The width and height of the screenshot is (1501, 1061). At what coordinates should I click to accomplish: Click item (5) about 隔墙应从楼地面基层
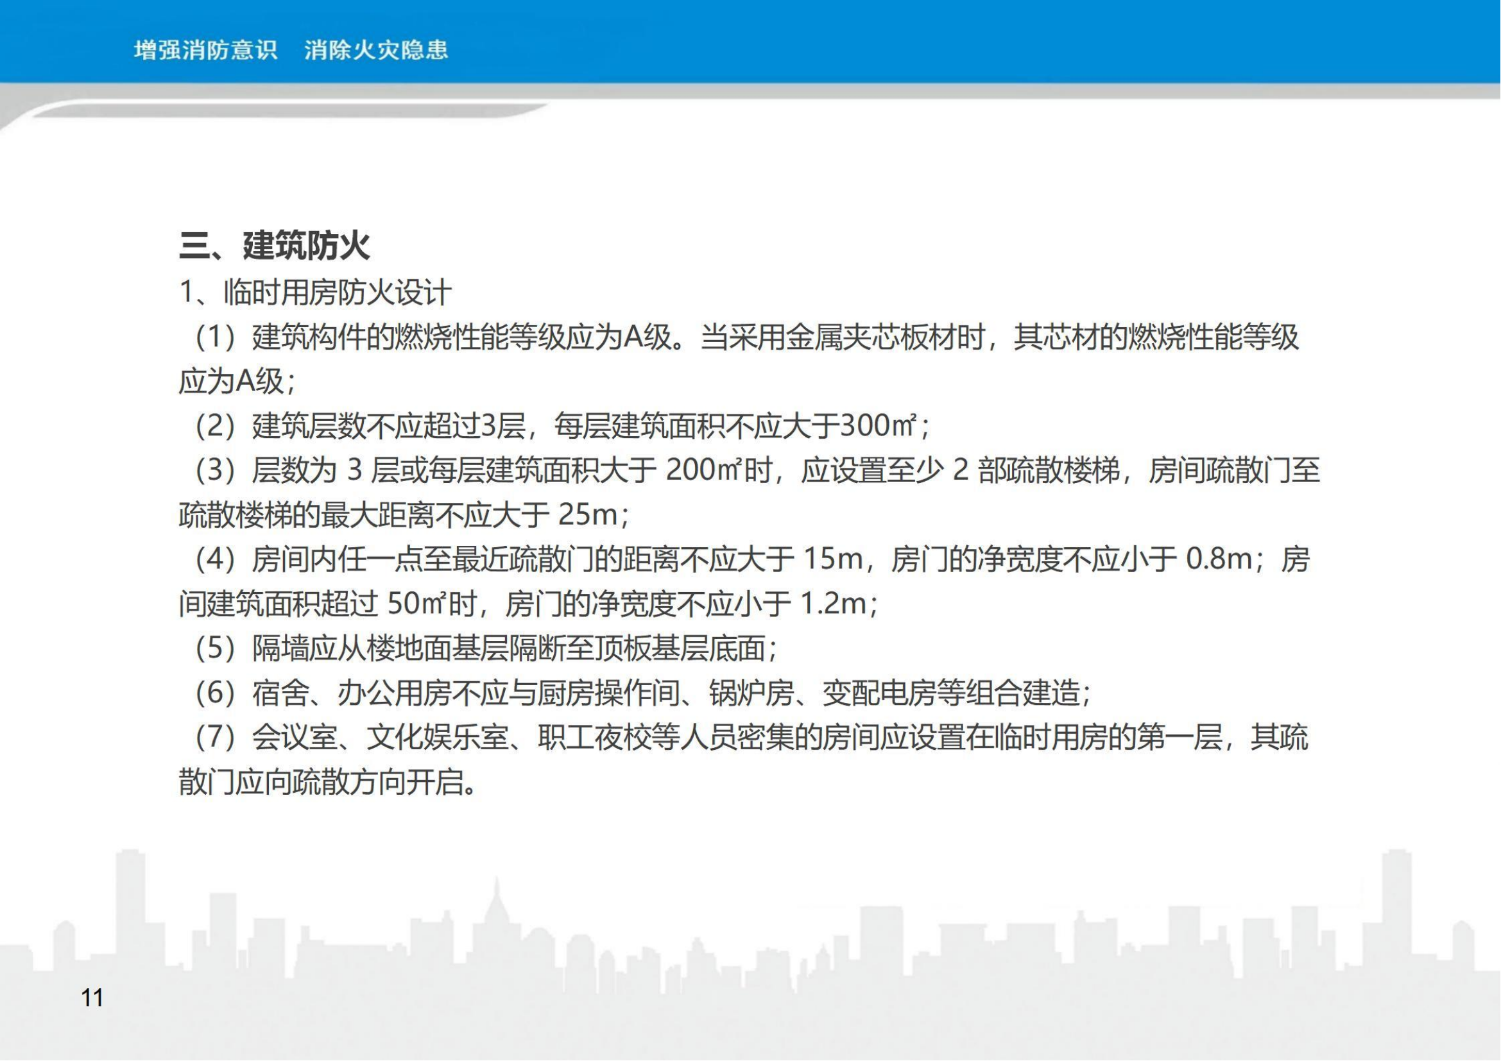click(486, 648)
